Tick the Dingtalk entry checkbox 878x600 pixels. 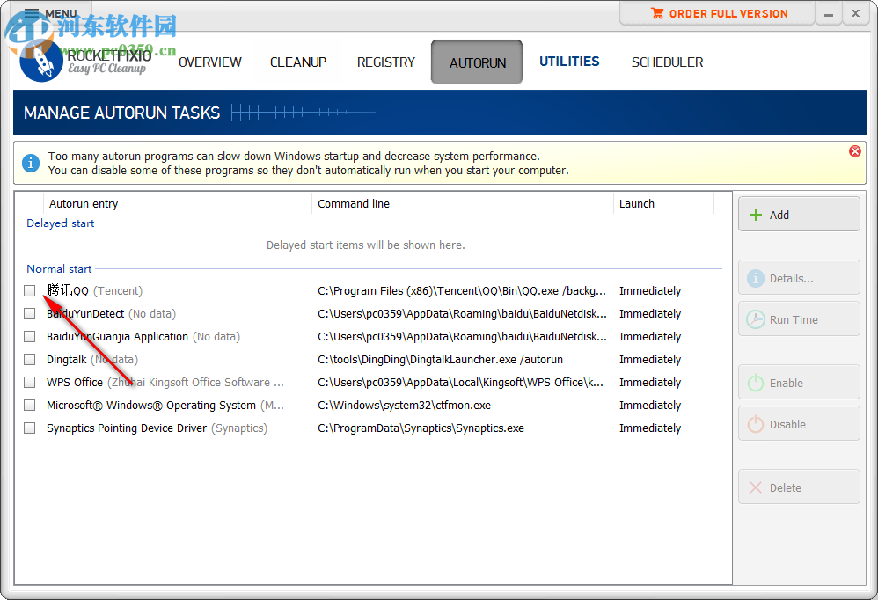point(30,359)
